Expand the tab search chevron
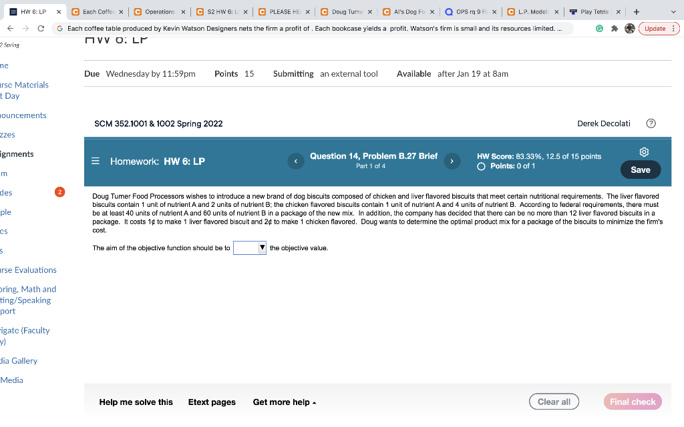This screenshot has height=427, width=684. (x=673, y=12)
